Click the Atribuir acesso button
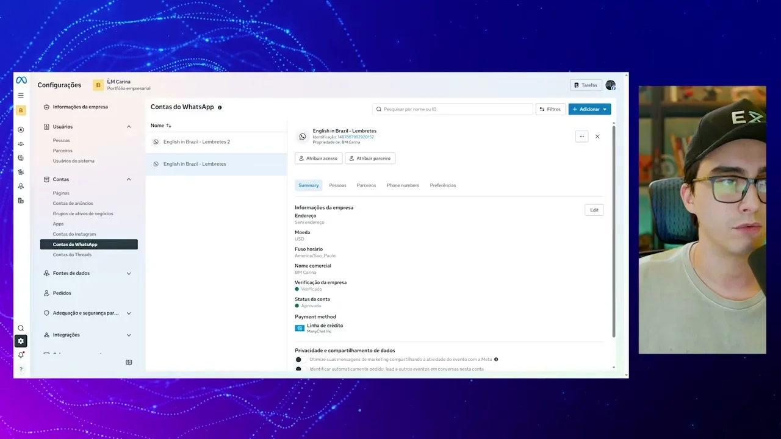Image resolution: width=781 pixels, height=439 pixels. tap(318, 159)
